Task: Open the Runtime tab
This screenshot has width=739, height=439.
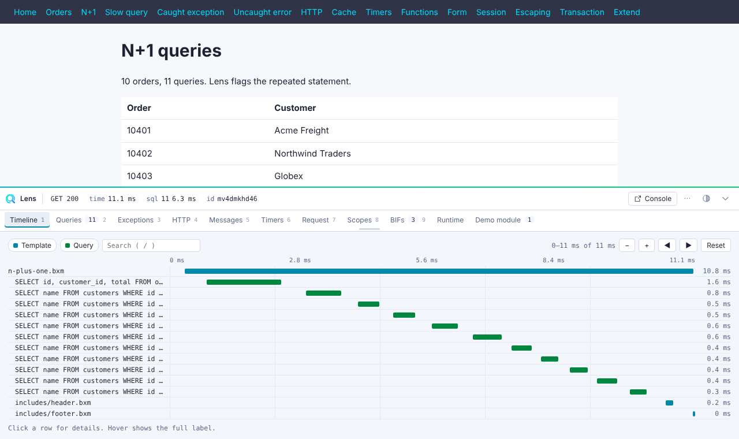Action: point(450,220)
